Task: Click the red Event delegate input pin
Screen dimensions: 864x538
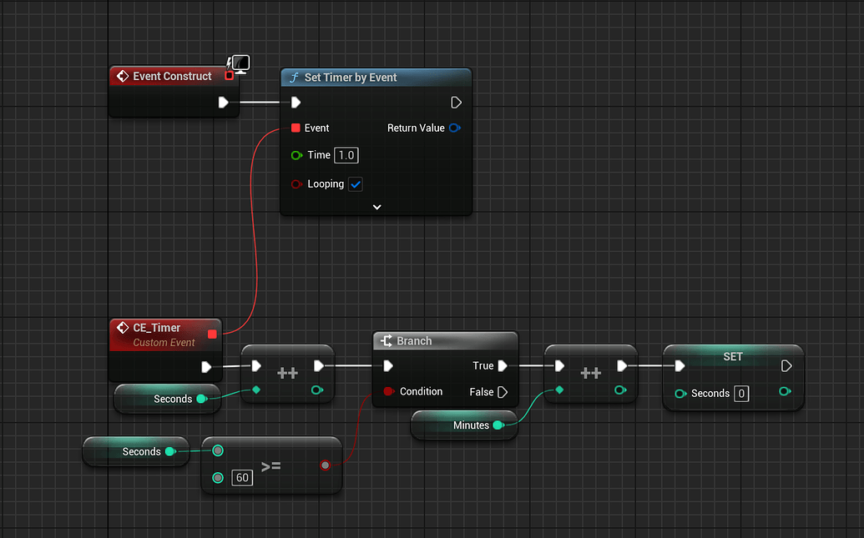Action: pyautogui.click(x=296, y=128)
